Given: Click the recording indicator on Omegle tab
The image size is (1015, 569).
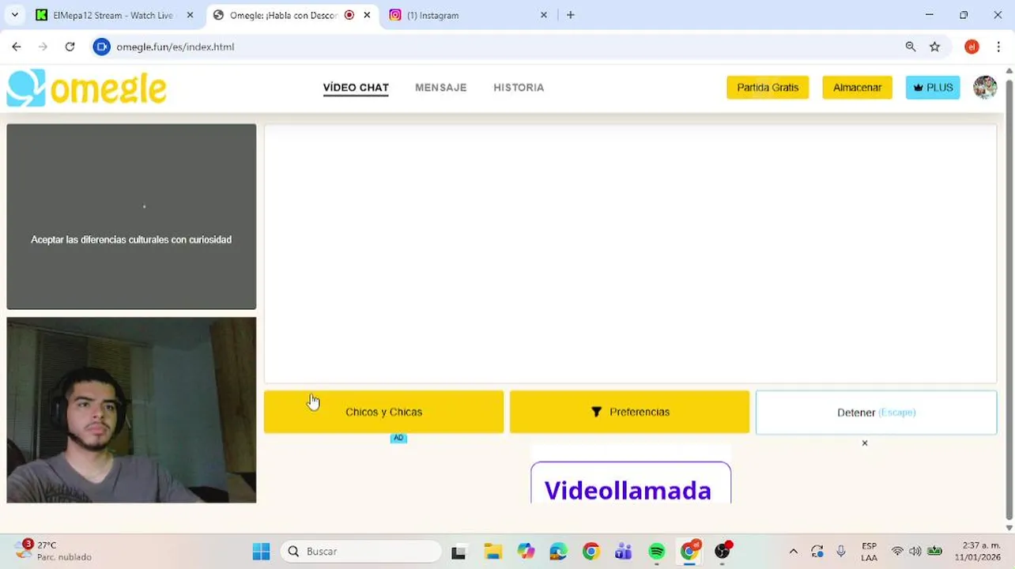Looking at the screenshot, I should click(x=349, y=15).
